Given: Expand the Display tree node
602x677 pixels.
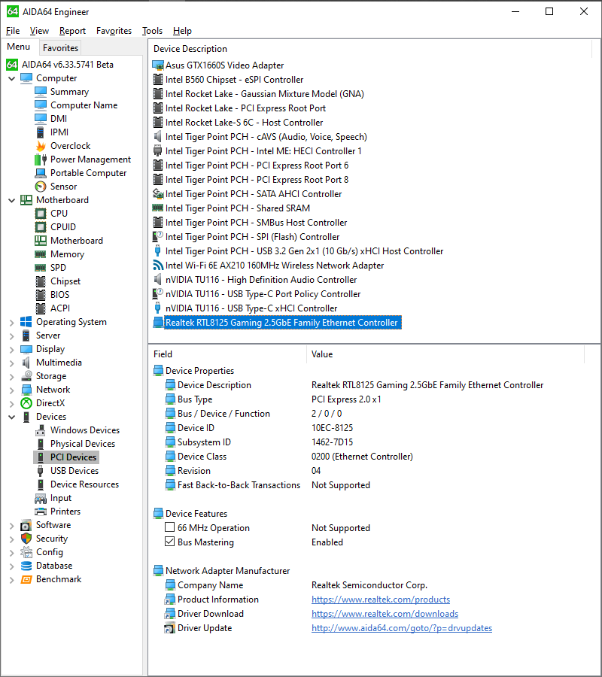Looking at the screenshot, I should [x=12, y=350].
